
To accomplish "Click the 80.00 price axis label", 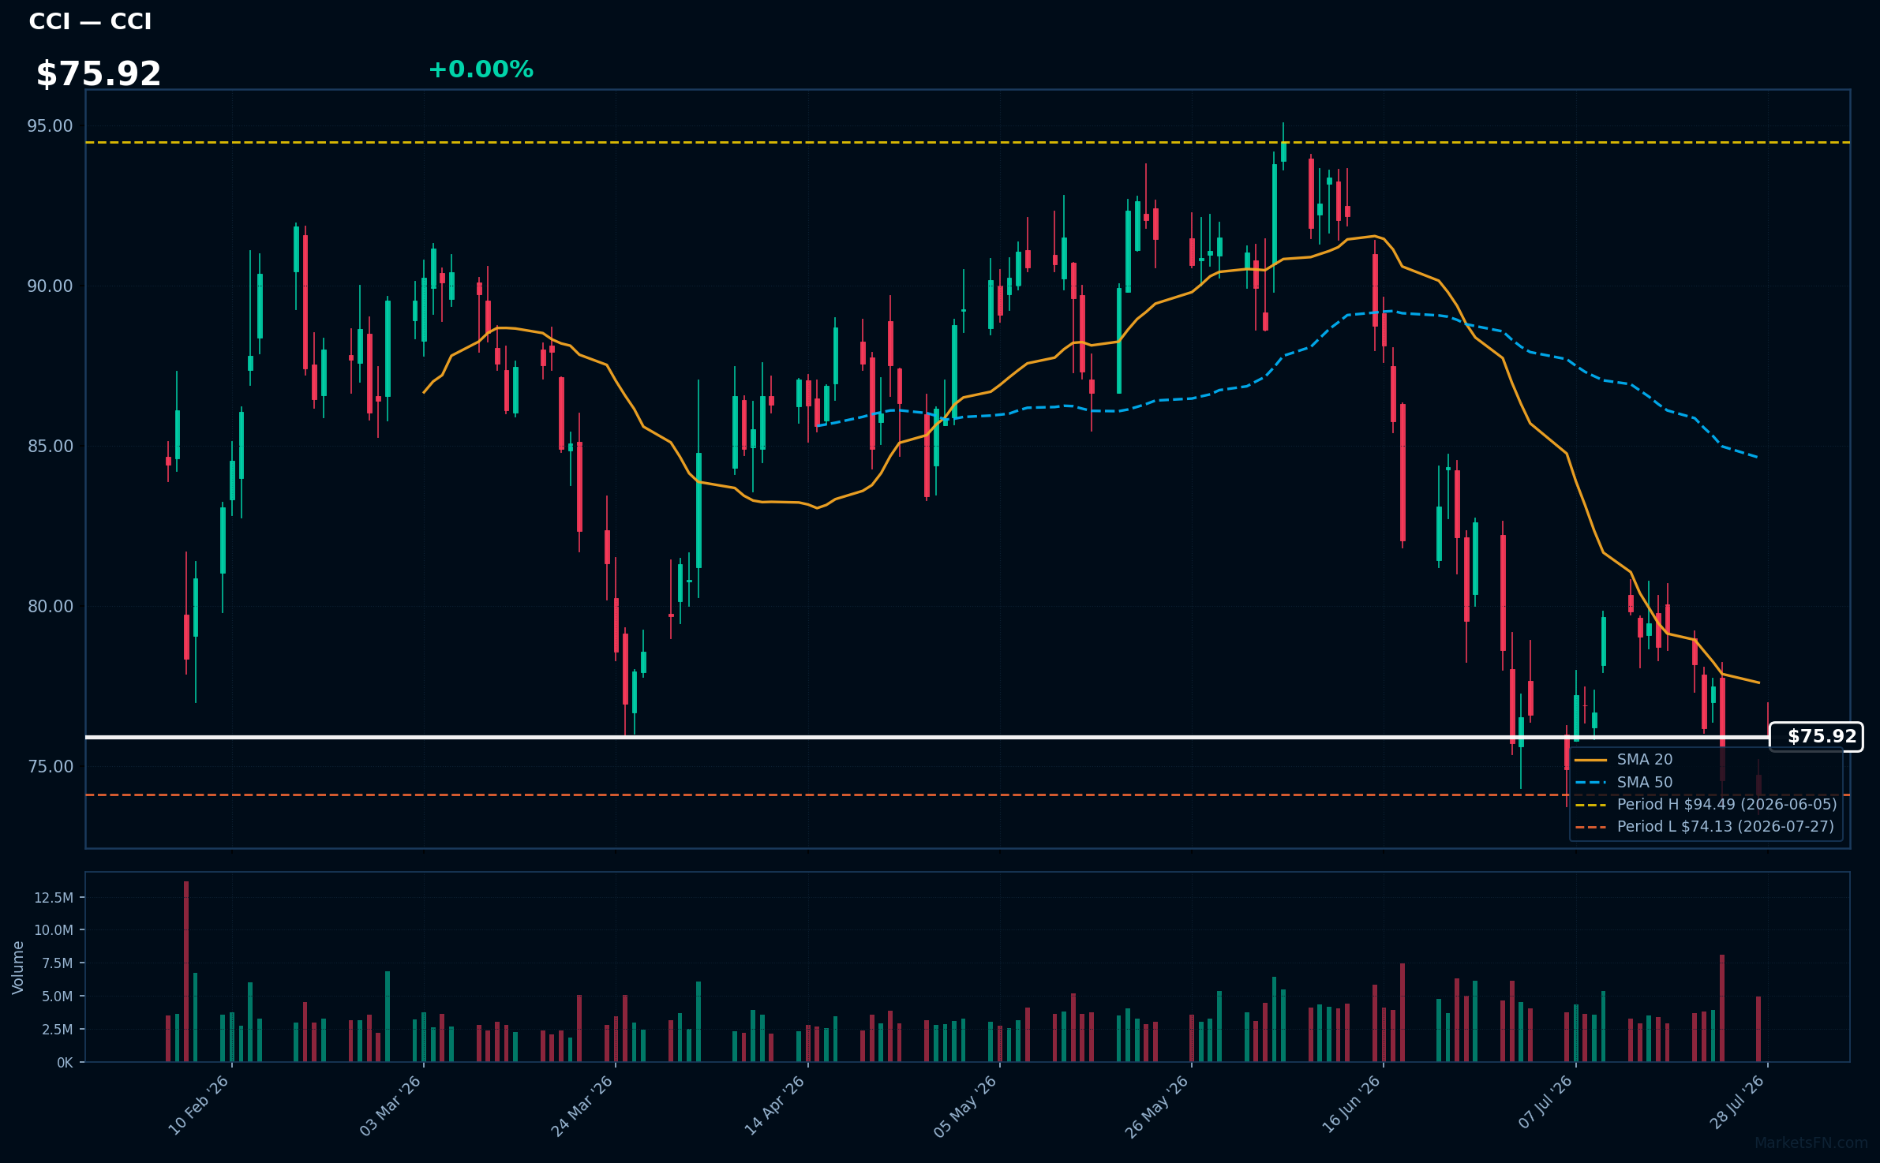I will pyautogui.click(x=51, y=607).
